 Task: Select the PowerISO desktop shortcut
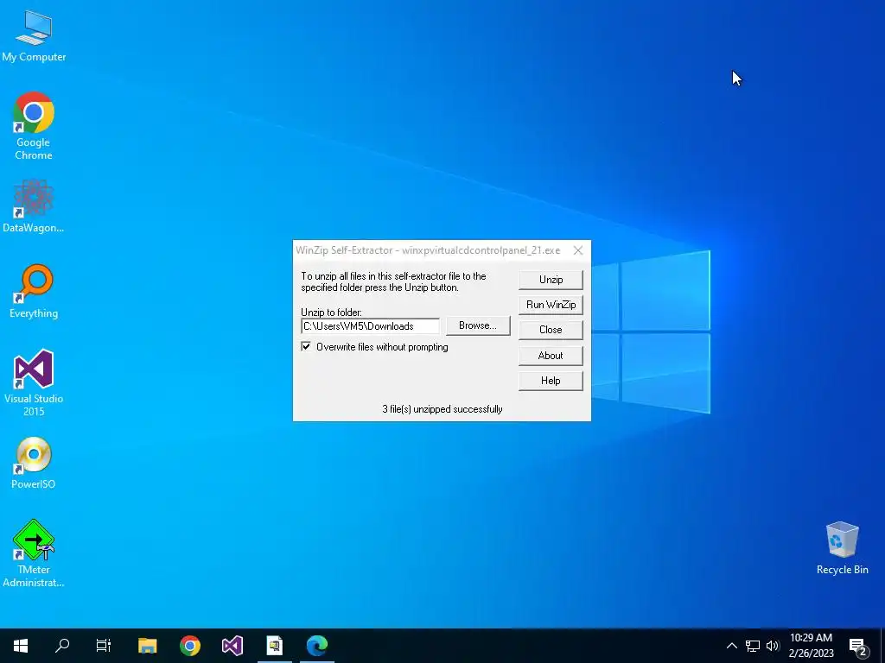pyautogui.click(x=34, y=463)
